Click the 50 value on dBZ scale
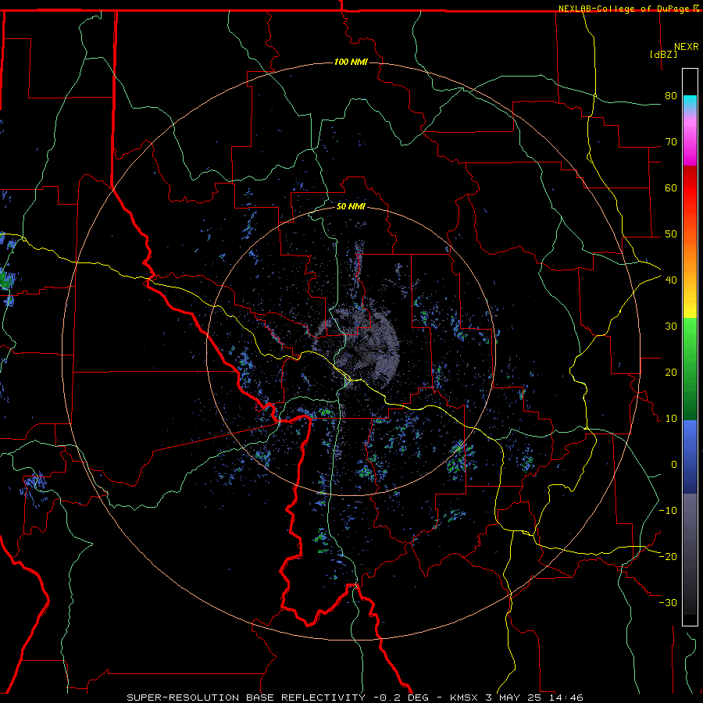703x703 pixels. tap(671, 234)
